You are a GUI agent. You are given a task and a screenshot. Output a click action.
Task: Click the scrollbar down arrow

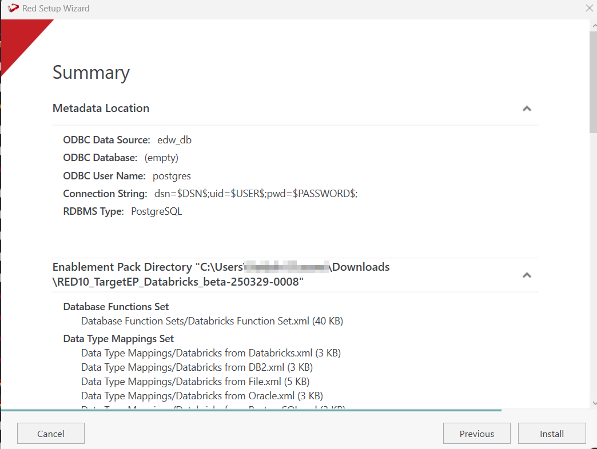click(592, 402)
